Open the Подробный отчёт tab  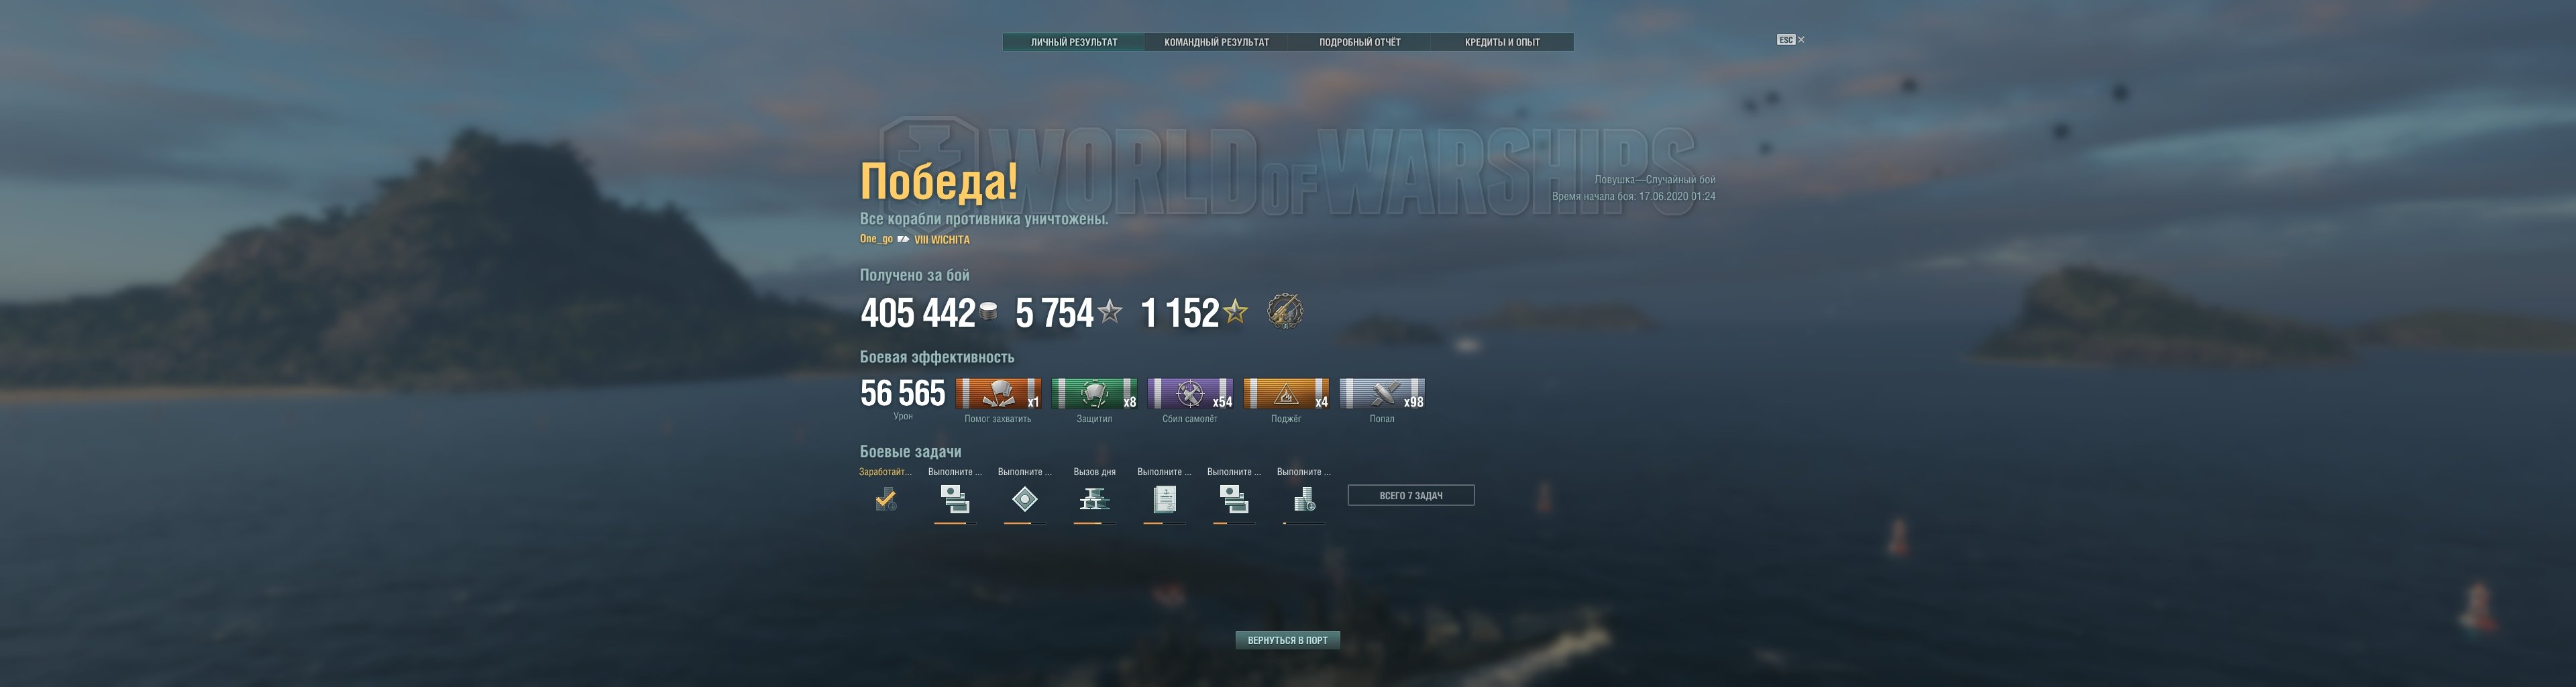[1359, 42]
